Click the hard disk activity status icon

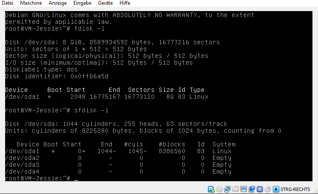point(211,189)
